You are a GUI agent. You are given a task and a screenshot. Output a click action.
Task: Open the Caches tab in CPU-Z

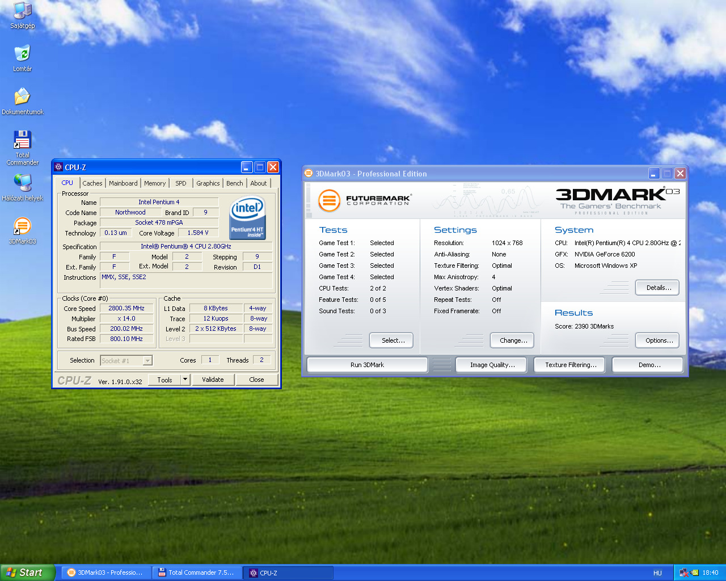(92, 183)
